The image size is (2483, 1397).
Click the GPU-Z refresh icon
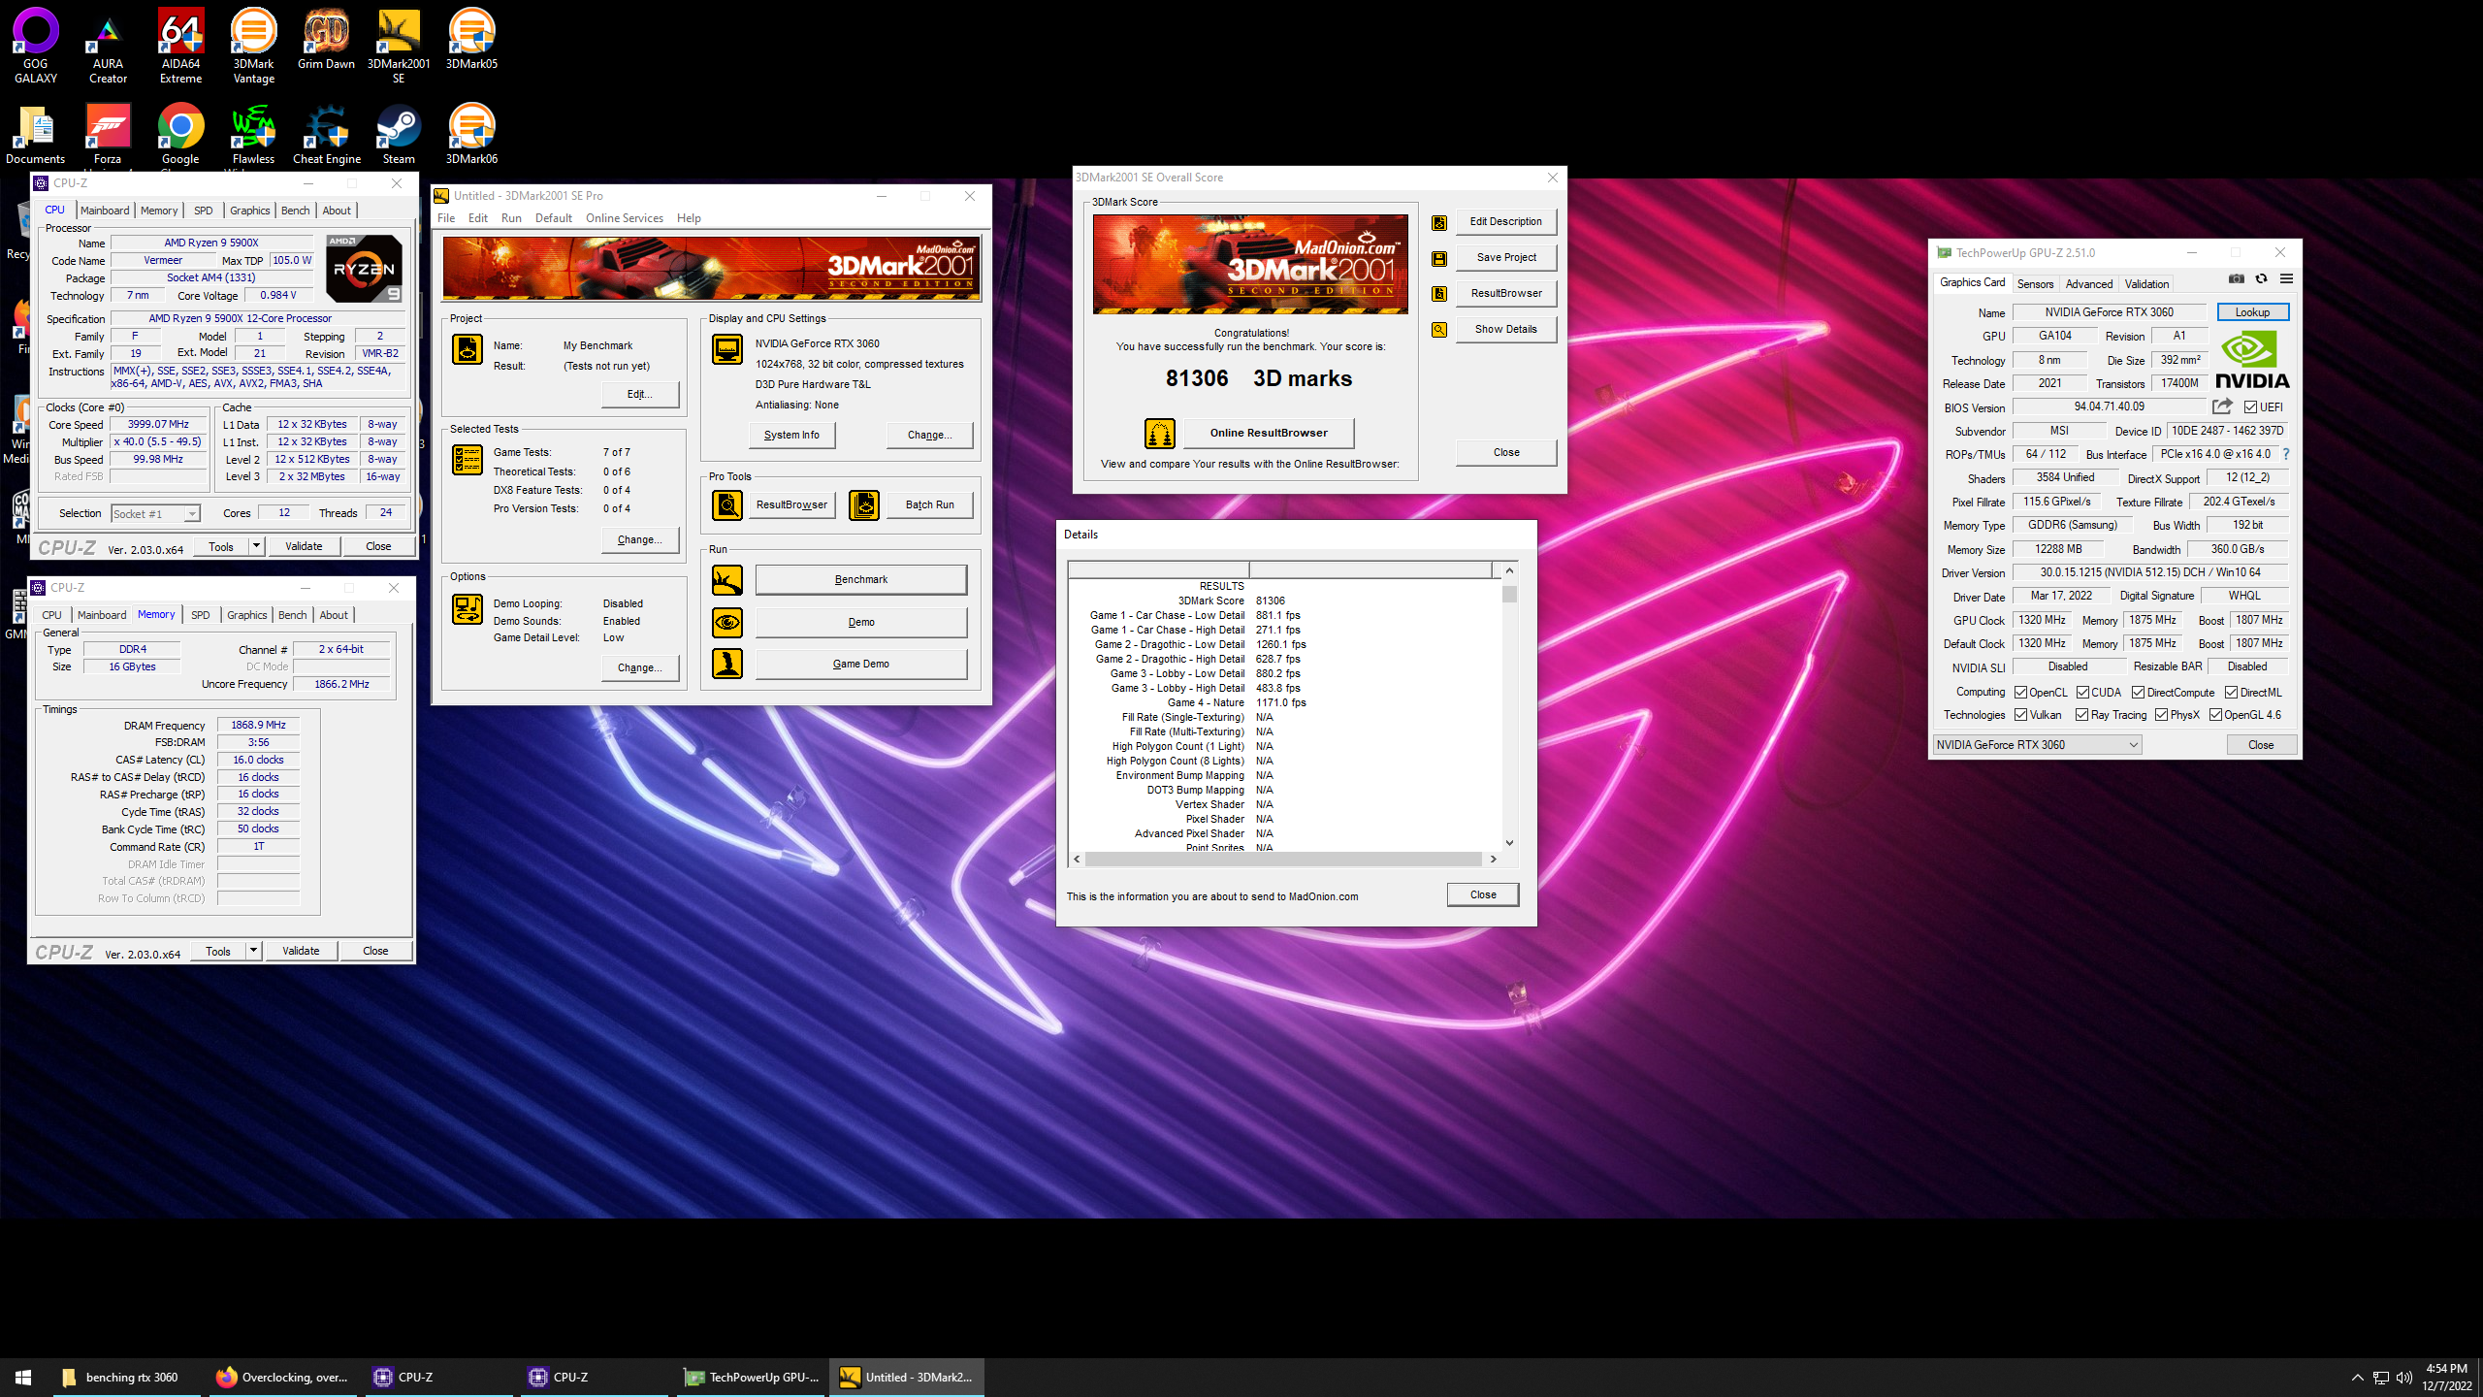(2262, 279)
